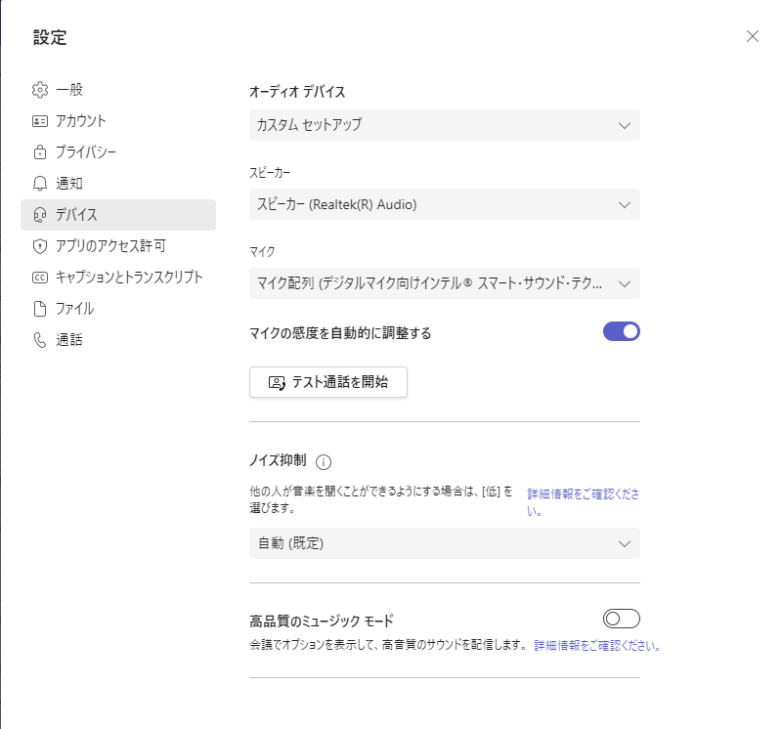
Task: Click the document icon beside ファイル
Action: (40, 309)
